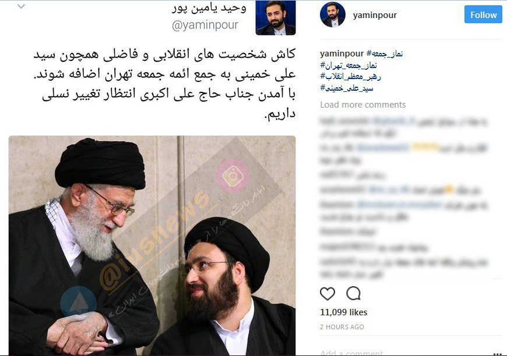This screenshot has height=356, width=507.
Task: Click the yaminpour round profile avatar
Action: (x=332, y=15)
